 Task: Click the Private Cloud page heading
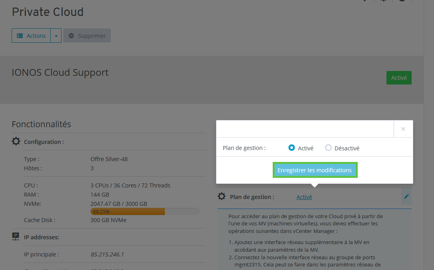click(x=48, y=12)
